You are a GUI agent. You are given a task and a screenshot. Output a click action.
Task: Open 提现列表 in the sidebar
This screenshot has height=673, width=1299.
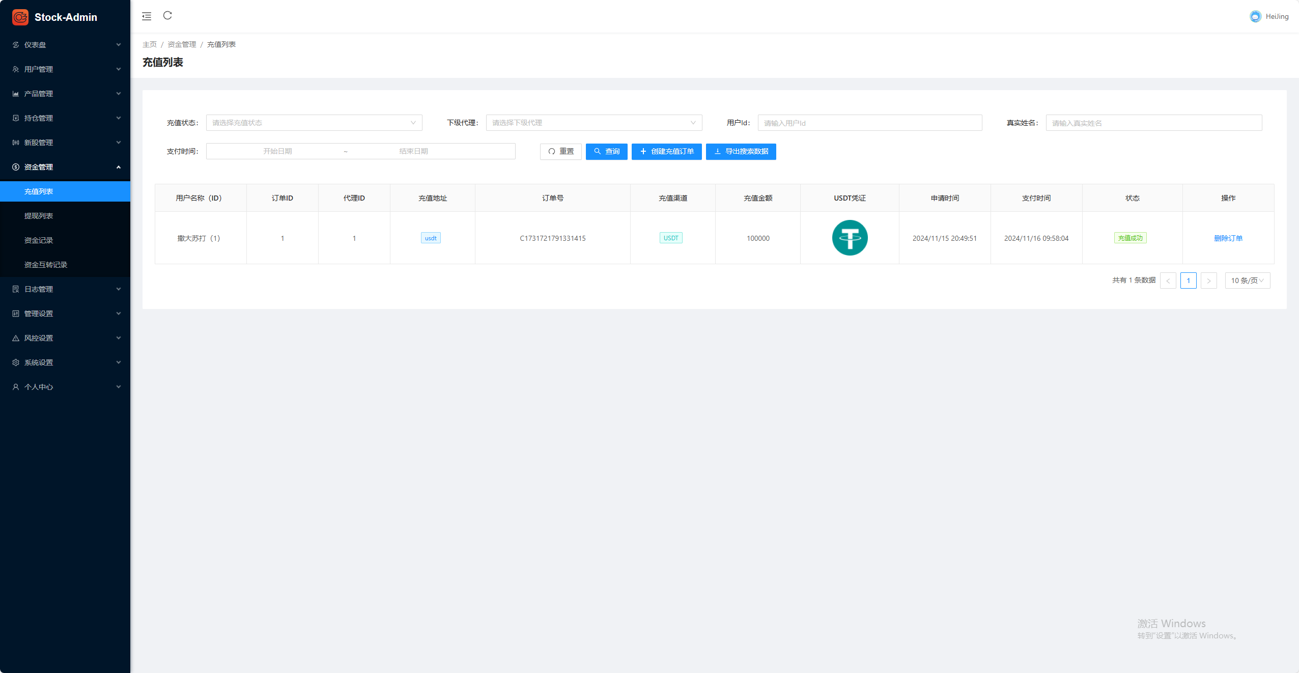click(x=39, y=216)
